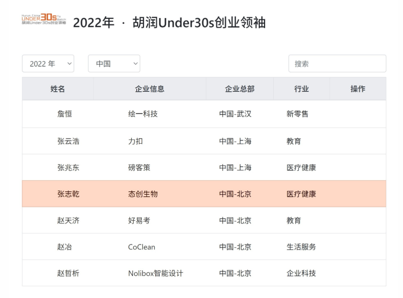
Task: Select the name 赵冶
Action: coord(64,247)
